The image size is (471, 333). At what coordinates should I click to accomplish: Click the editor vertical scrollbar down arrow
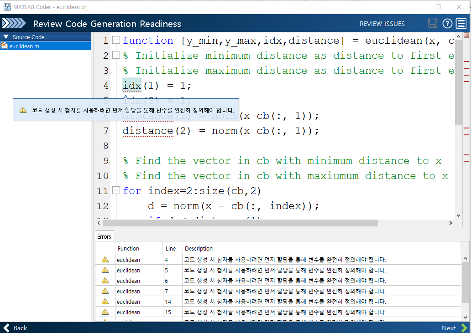458,215
